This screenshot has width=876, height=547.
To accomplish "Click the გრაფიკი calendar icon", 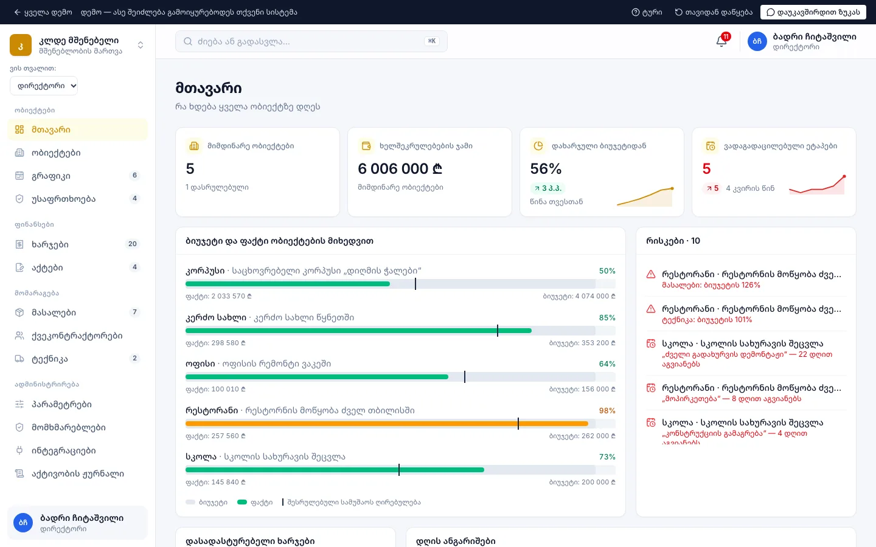I will (19, 176).
